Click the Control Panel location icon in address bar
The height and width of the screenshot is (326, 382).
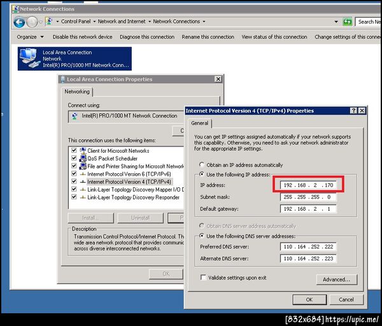[49, 22]
